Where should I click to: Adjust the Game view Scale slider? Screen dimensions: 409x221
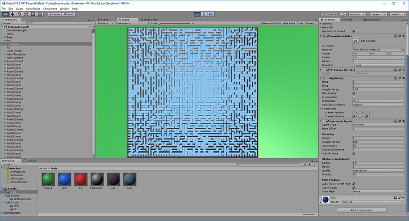174,23
